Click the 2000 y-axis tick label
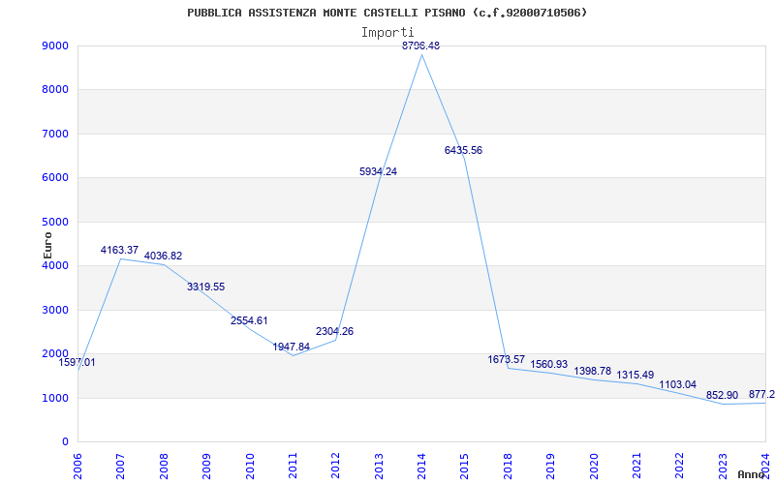Image resolution: width=775 pixels, height=484 pixels. [55, 353]
